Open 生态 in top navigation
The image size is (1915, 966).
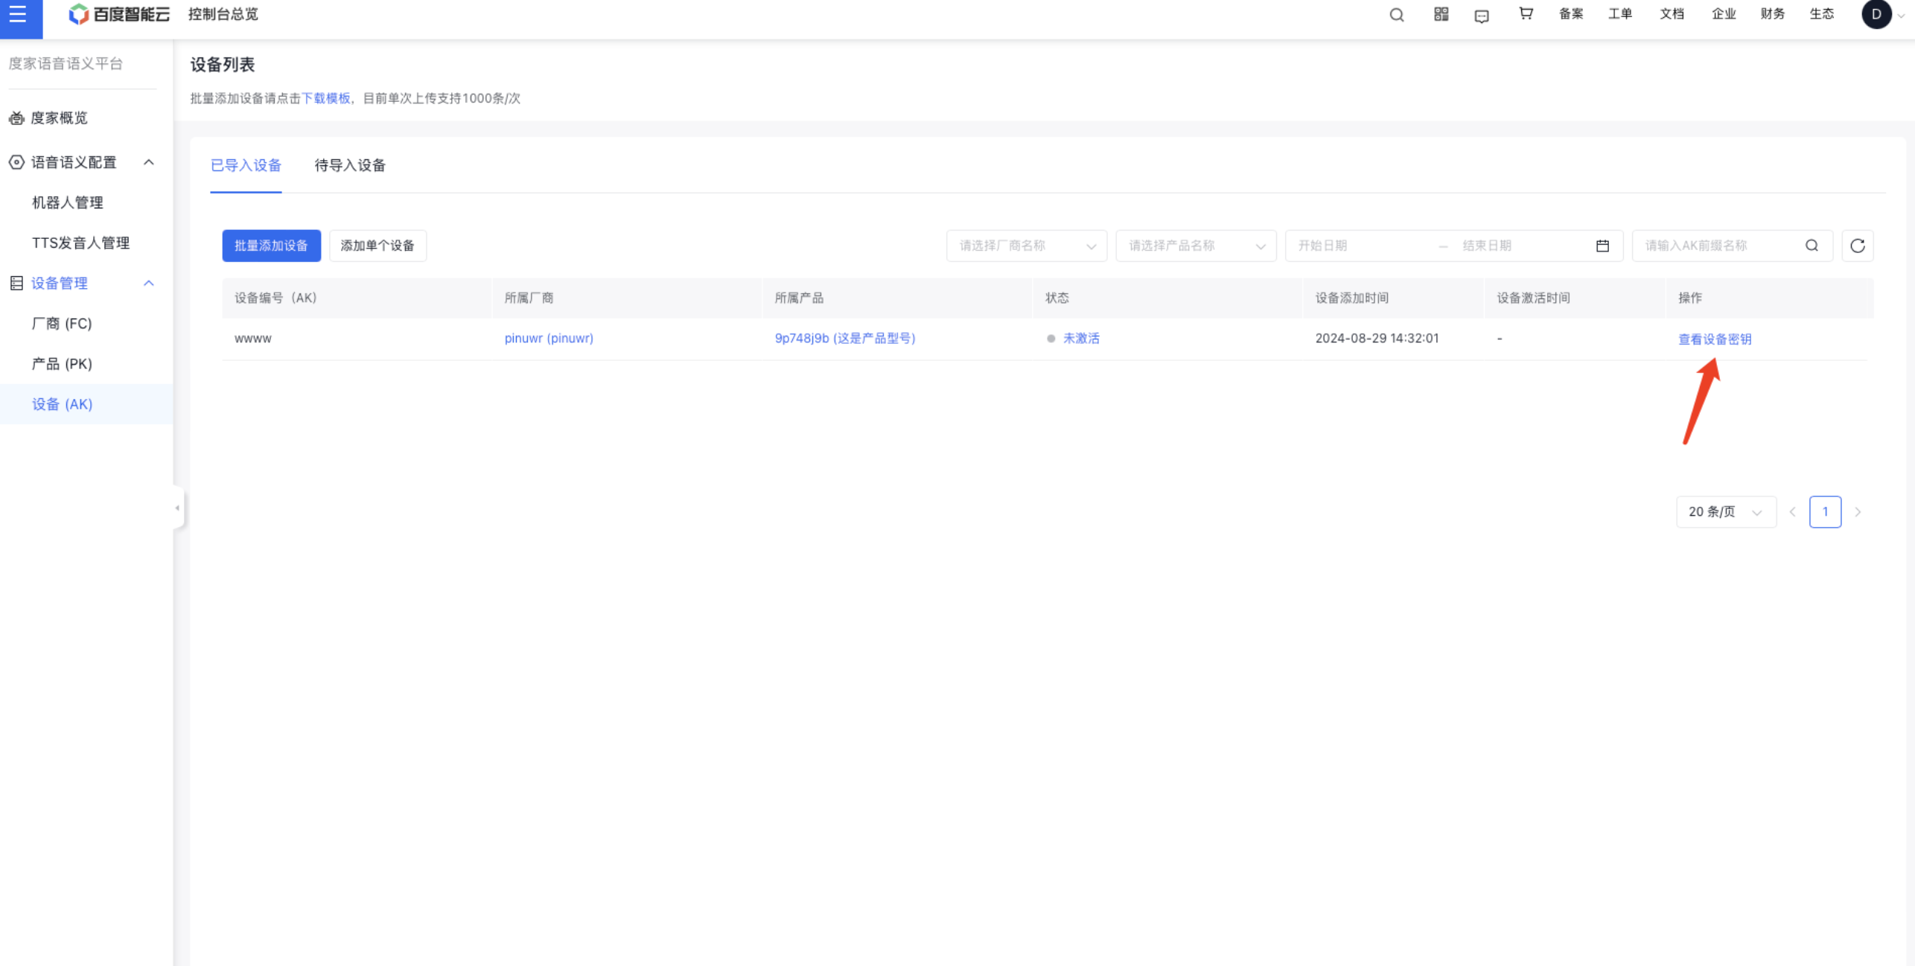[1821, 14]
